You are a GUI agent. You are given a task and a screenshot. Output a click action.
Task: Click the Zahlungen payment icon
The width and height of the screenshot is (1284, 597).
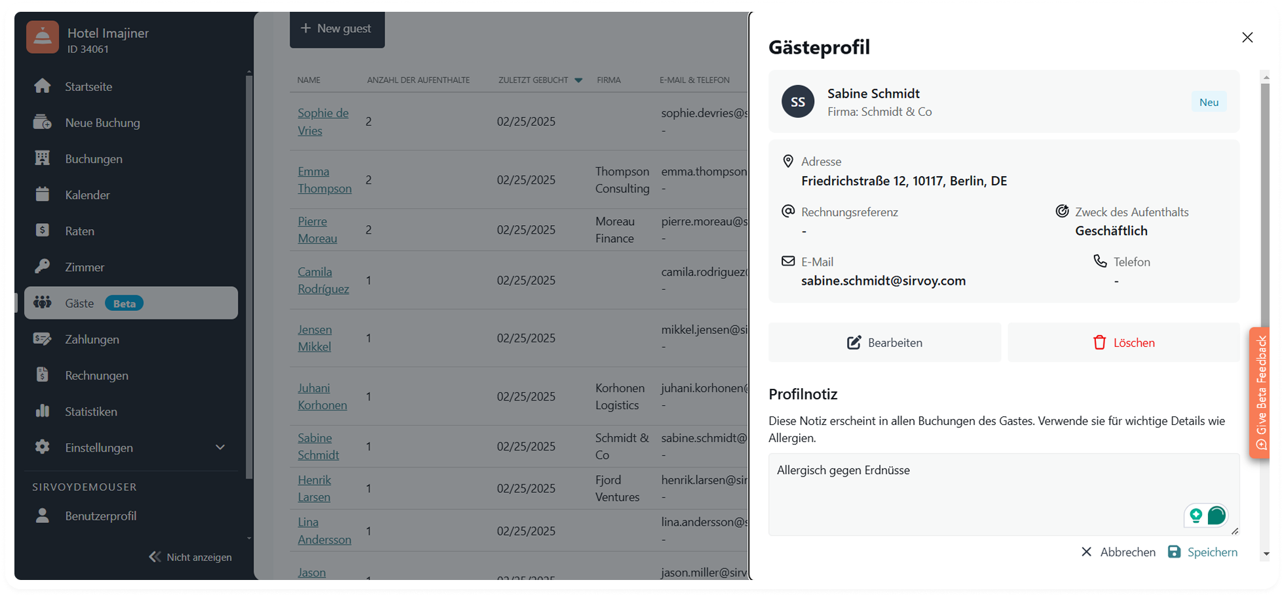(43, 339)
